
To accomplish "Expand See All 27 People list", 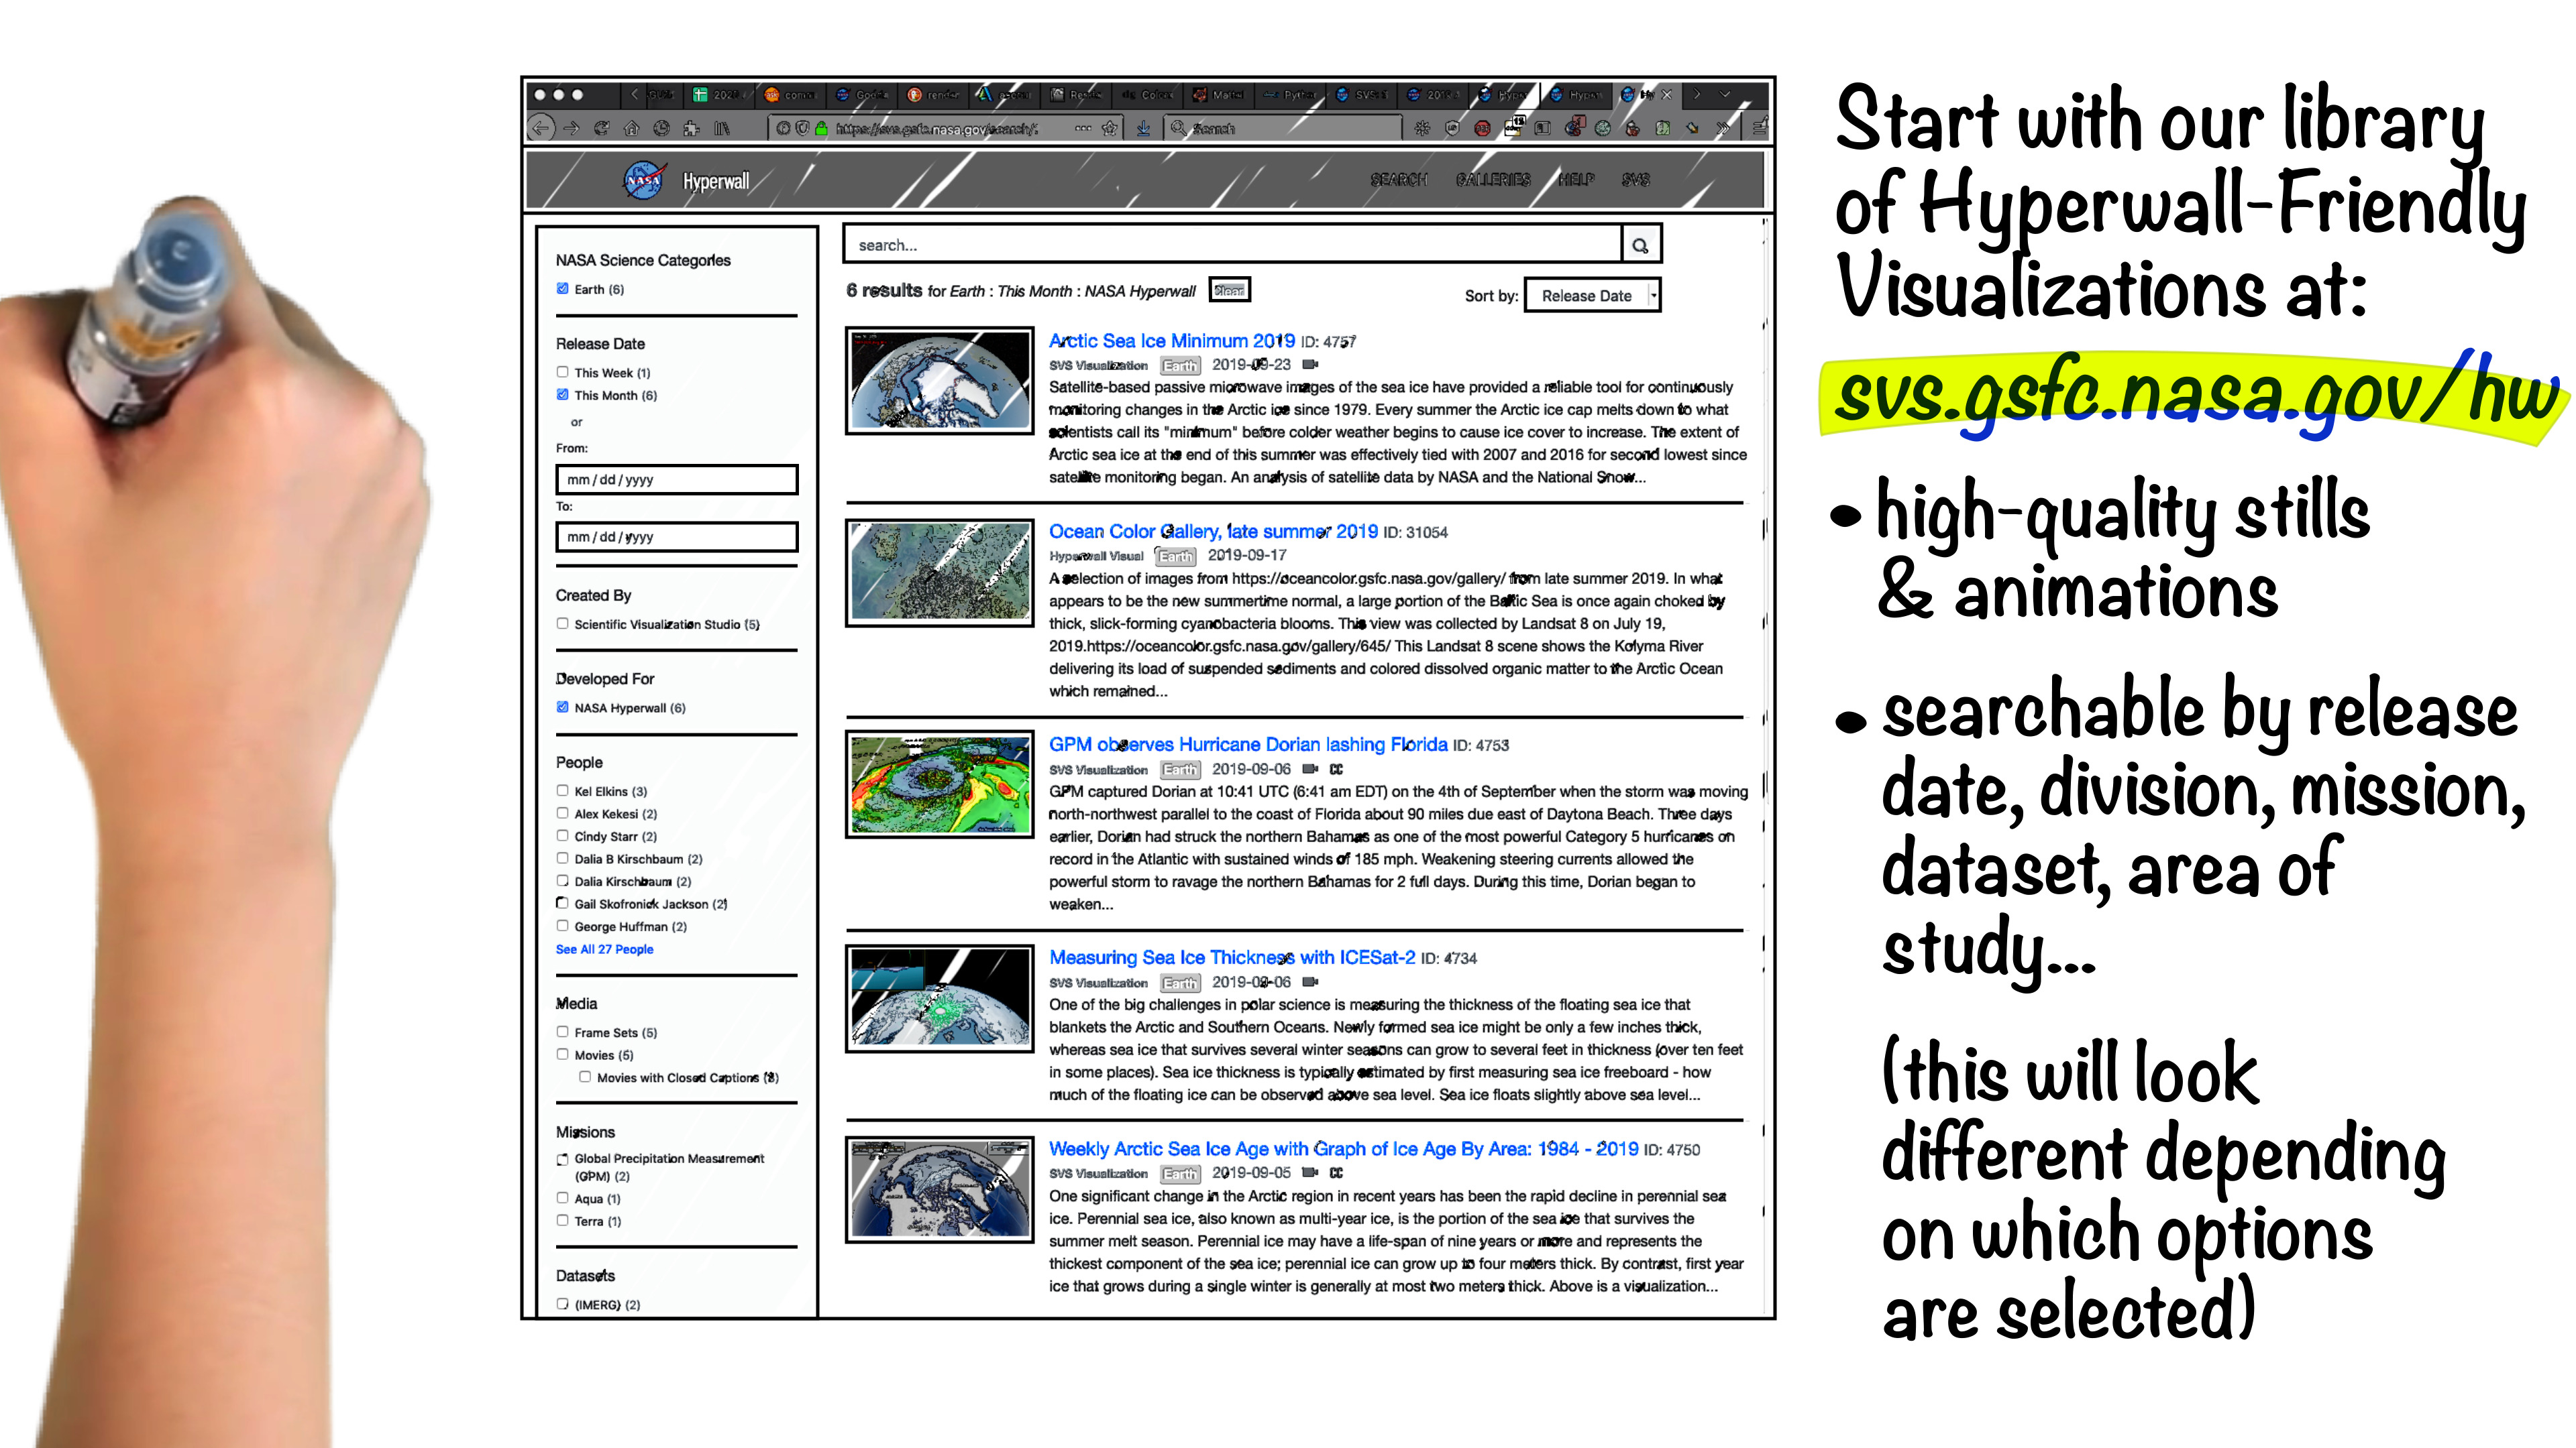I will [604, 949].
